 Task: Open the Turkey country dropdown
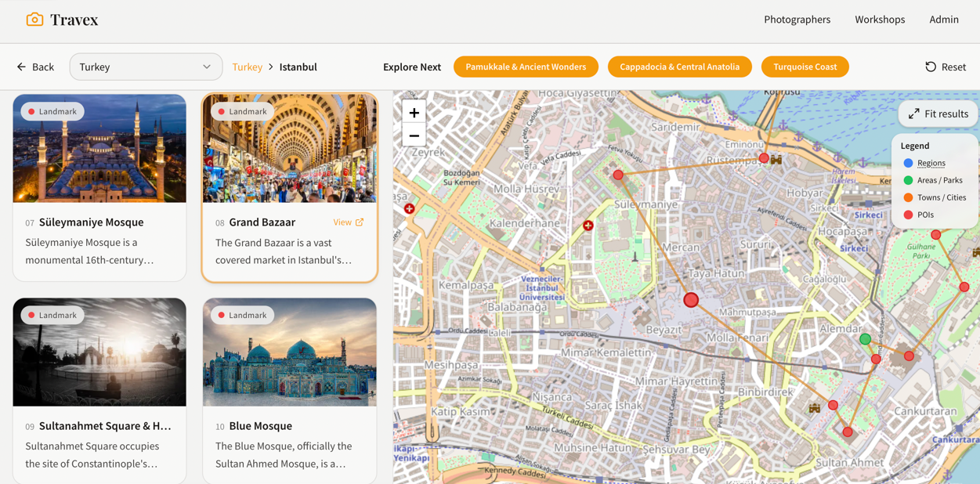146,67
